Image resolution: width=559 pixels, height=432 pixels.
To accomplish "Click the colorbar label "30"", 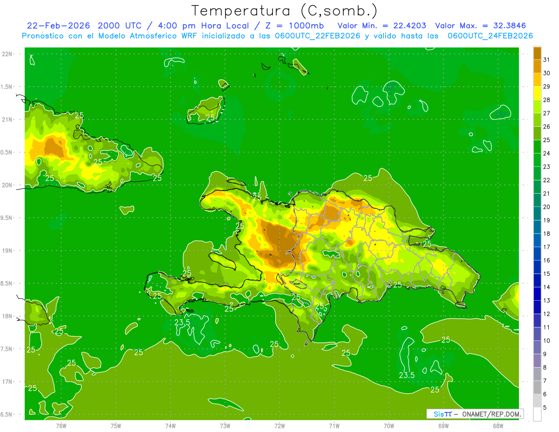I will [547, 73].
